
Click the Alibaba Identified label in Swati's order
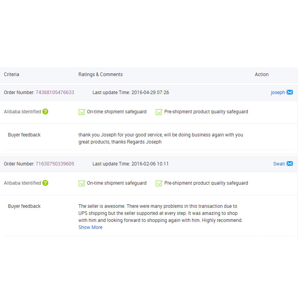point(22,183)
